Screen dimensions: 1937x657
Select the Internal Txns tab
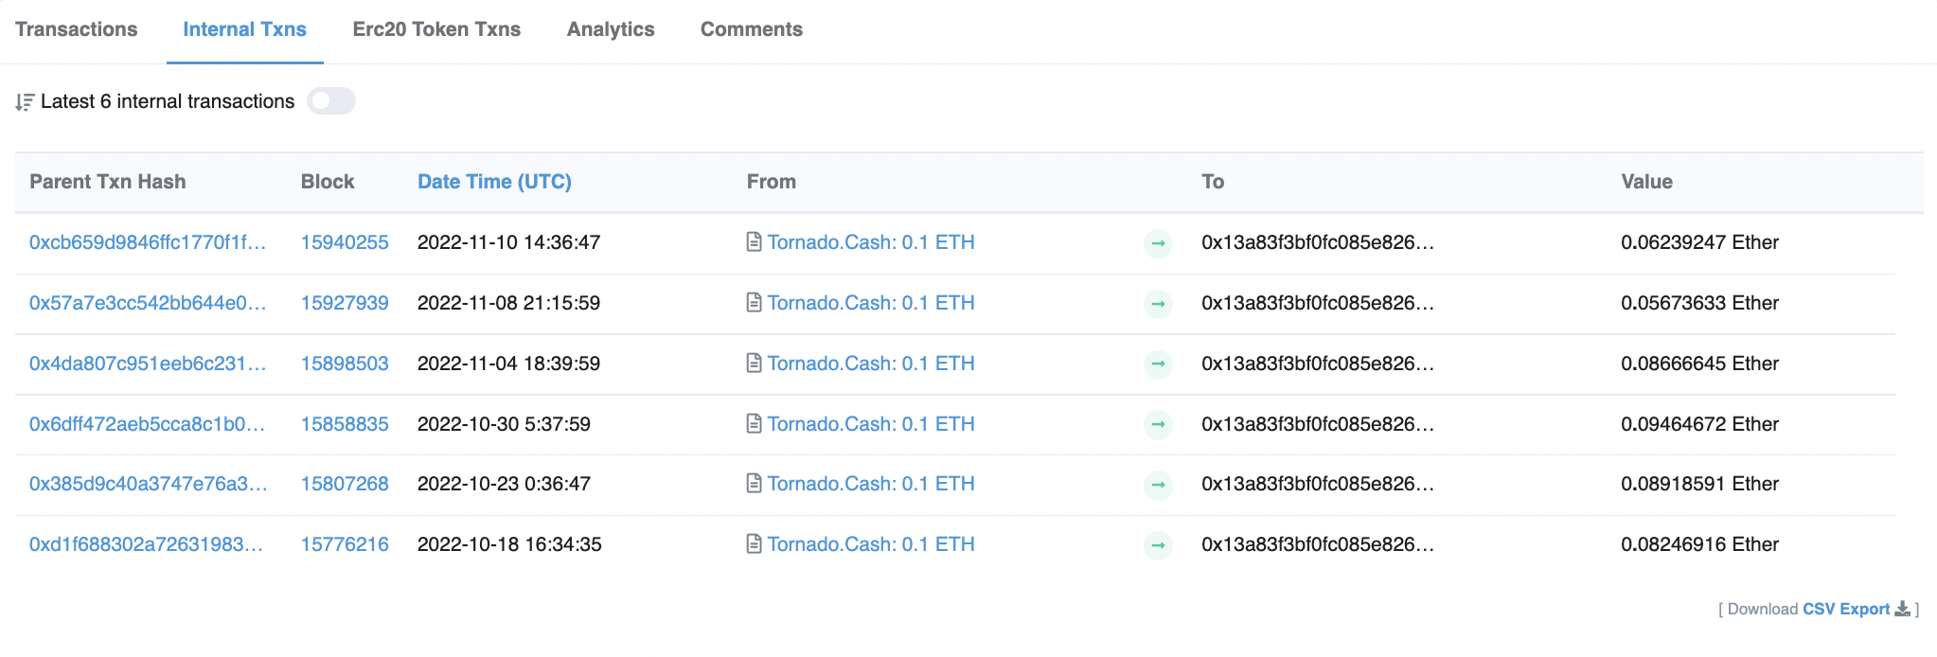(244, 29)
